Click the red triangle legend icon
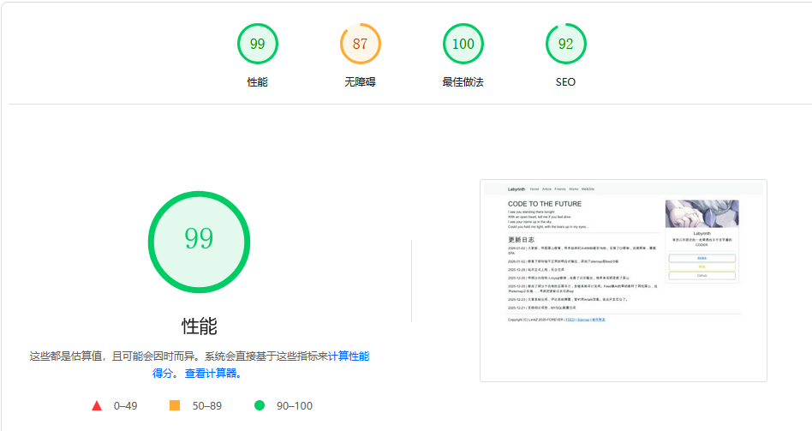The width and height of the screenshot is (812, 431). click(x=97, y=405)
